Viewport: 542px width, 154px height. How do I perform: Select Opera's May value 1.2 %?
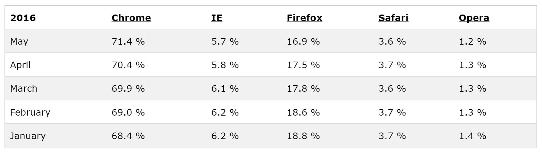[x=472, y=42]
